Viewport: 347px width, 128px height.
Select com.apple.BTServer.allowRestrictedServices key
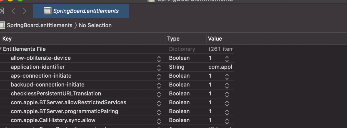point(68,103)
